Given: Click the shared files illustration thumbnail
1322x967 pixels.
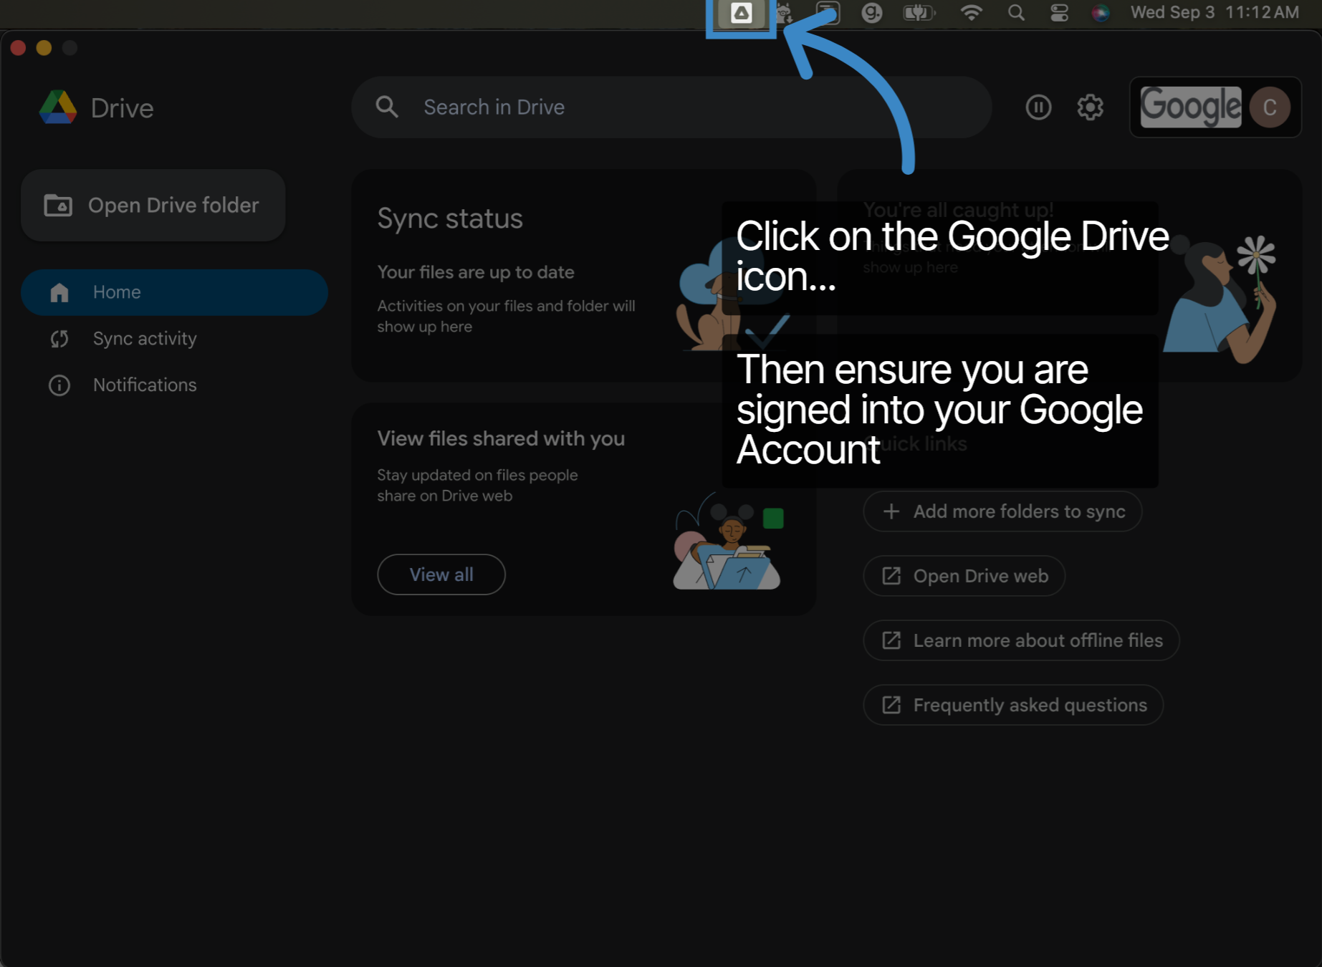Looking at the screenshot, I should [x=728, y=542].
